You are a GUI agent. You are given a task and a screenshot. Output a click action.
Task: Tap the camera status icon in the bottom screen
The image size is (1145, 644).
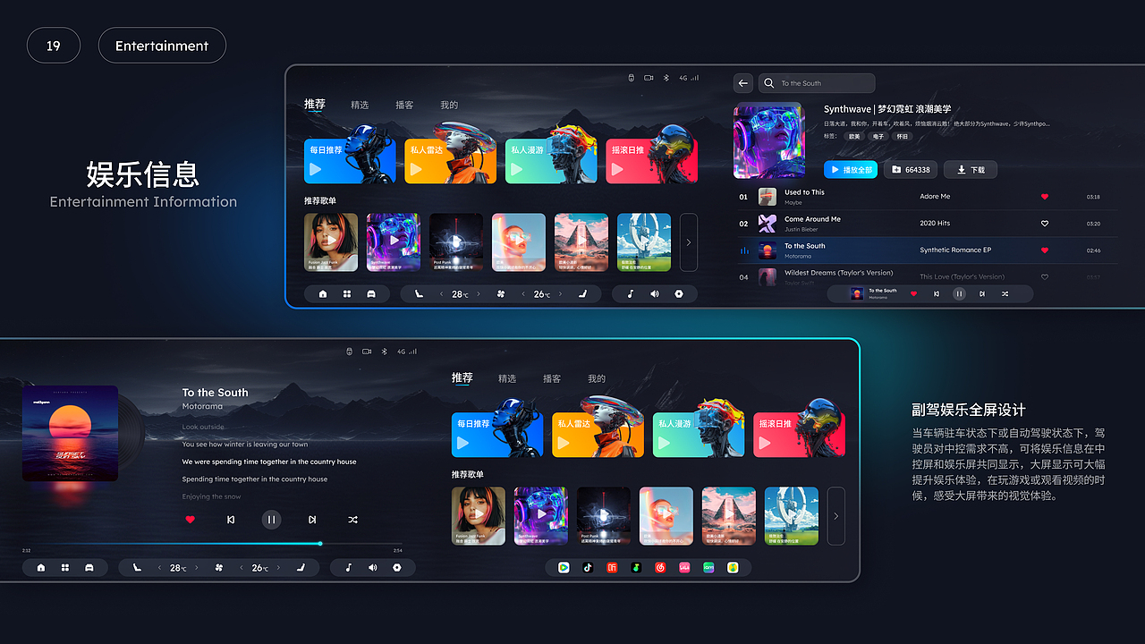[367, 352]
